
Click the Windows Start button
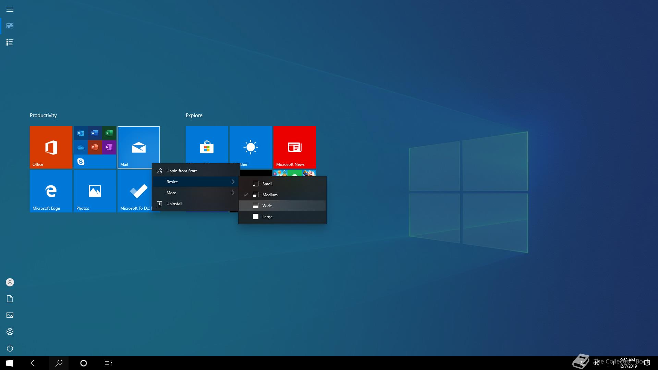(10, 363)
